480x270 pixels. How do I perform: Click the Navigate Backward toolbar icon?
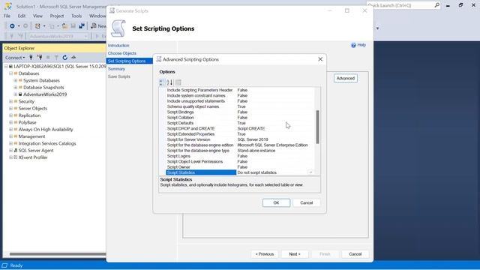pos(12,26)
